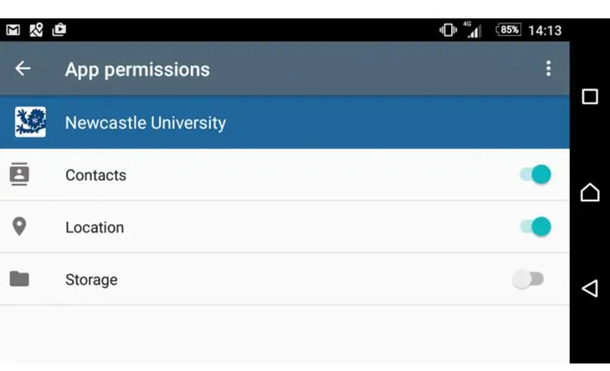Tap the Newcastle University logo
Viewport: 610px width, 371px height.
click(30, 123)
